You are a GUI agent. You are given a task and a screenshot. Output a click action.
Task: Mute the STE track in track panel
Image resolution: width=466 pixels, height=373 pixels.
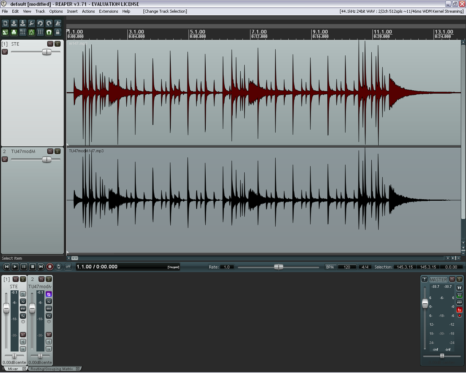tap(50, 44)
